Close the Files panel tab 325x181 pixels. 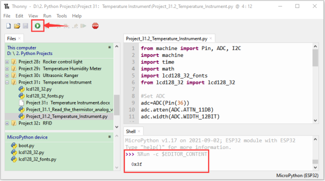tap(19, 38)
